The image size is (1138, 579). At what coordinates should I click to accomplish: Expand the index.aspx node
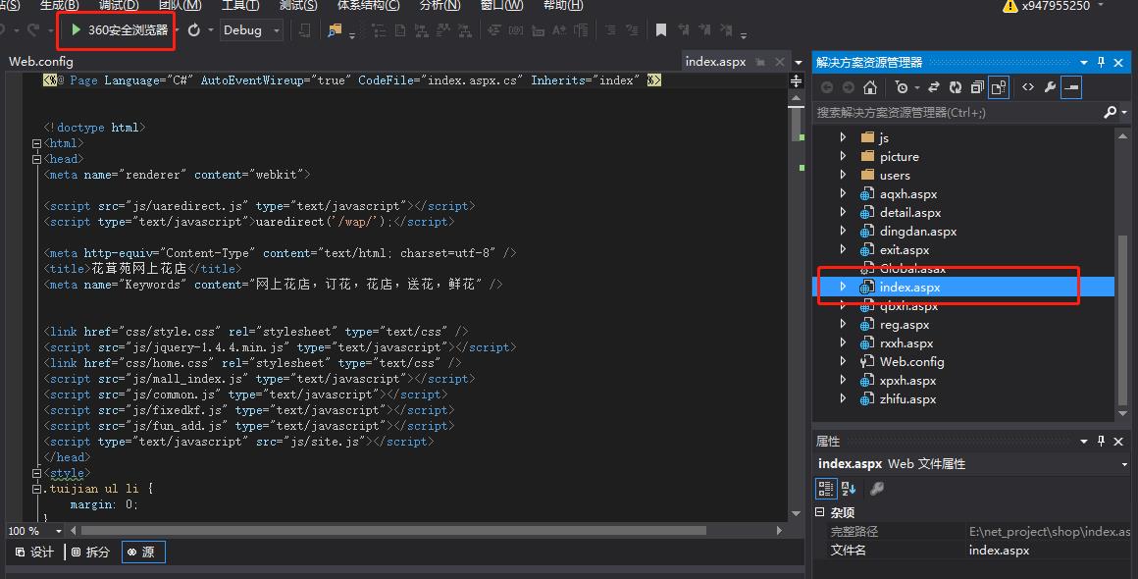[843, 288]
